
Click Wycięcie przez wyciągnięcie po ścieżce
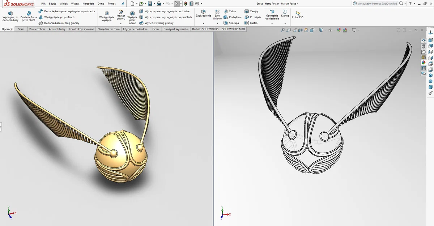164,11
